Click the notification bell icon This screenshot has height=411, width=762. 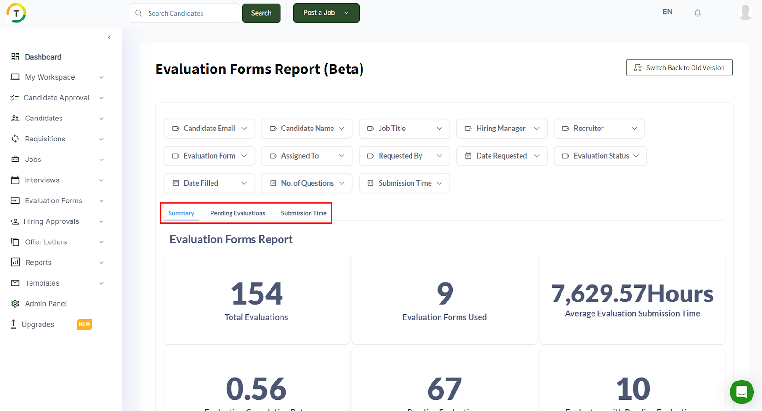coord(697,13)
